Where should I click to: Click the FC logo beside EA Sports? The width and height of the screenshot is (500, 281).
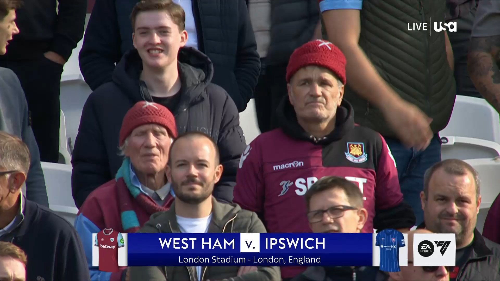click(x=443, y=248)
